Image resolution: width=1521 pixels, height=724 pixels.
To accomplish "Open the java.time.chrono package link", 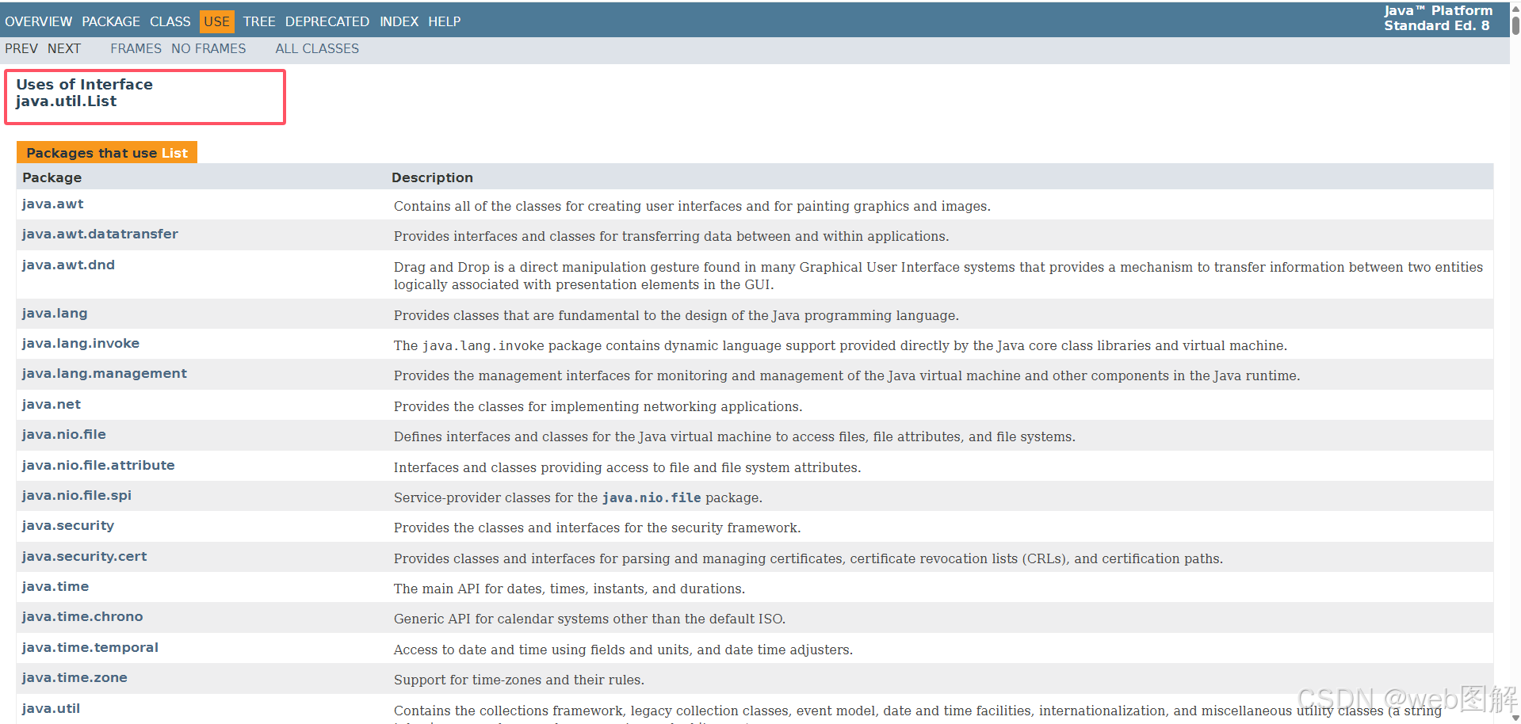I will [82, 616].
